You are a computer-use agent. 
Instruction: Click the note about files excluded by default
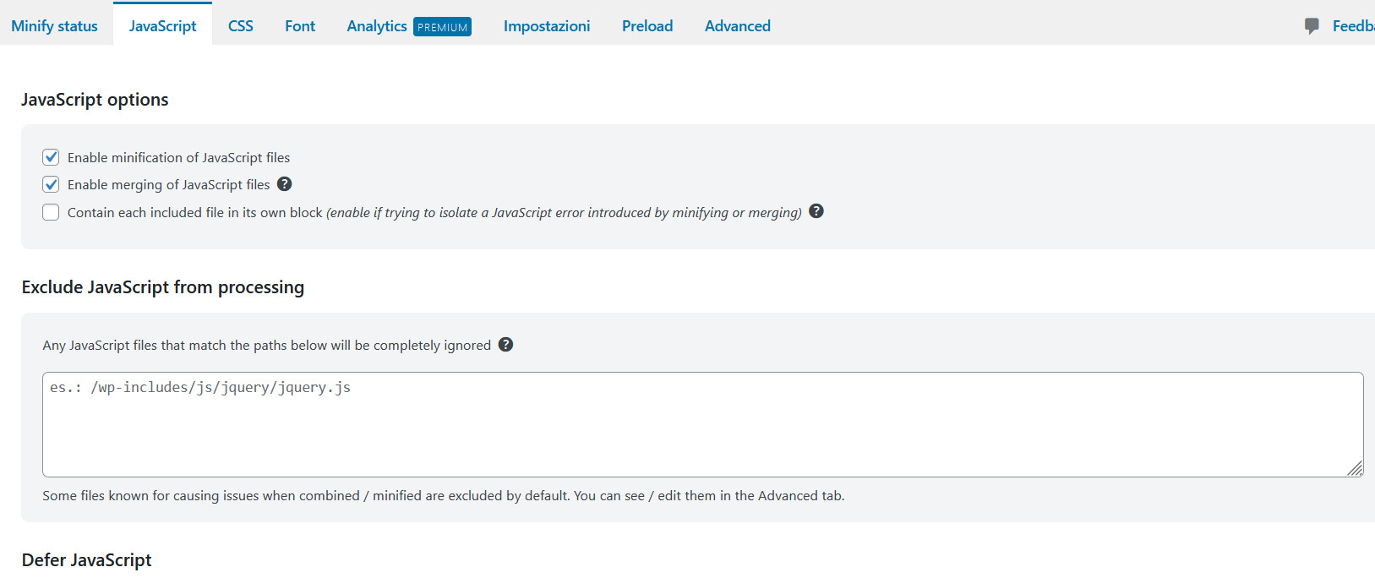coord(444,496)
